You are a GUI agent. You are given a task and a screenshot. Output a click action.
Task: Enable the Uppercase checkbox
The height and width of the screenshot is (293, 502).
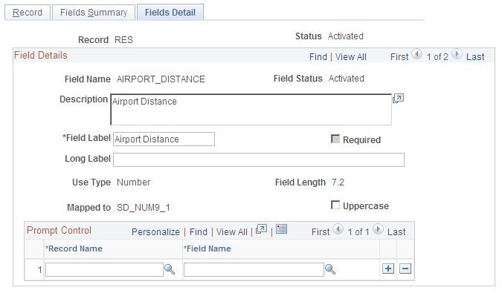[x=335, y=205]
